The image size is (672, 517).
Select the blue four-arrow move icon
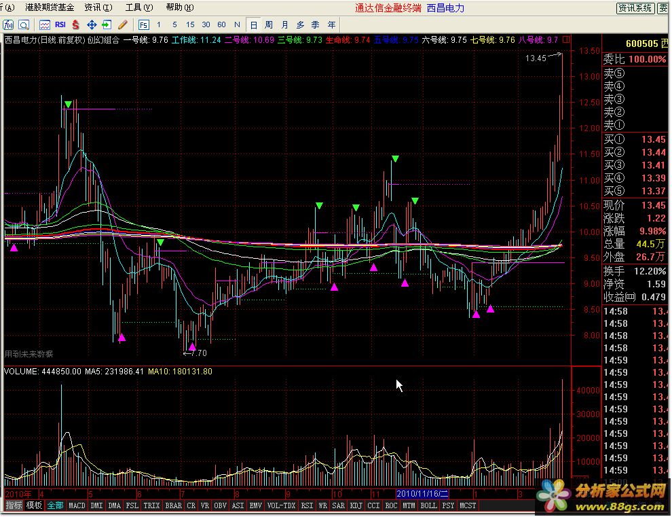click(92, 25)
